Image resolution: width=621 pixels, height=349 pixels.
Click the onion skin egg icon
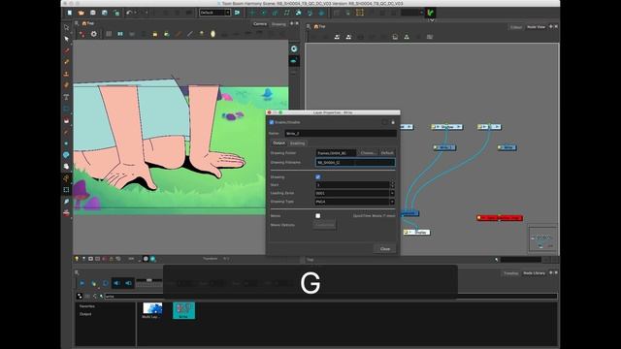pyautogui.click(x=212, y=34)
